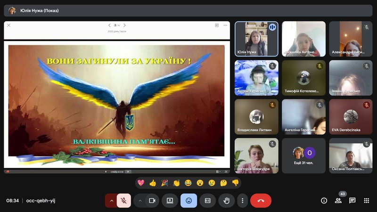Send the party popper reaction
The image size is (377, 212).
(164, 183)
